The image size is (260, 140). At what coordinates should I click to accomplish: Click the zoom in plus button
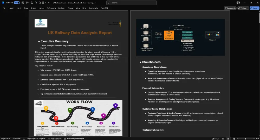pos(254,139)
